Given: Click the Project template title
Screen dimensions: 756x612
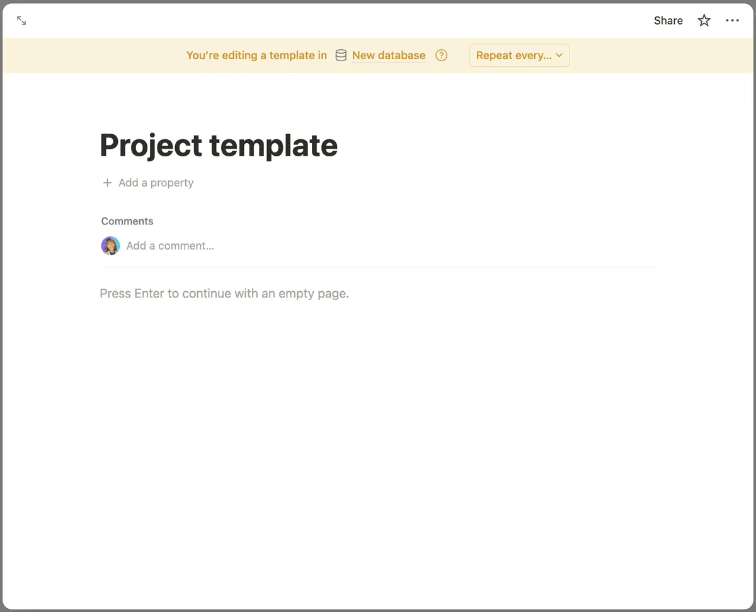Looking at the screenshot, I should tap(219, 145).
